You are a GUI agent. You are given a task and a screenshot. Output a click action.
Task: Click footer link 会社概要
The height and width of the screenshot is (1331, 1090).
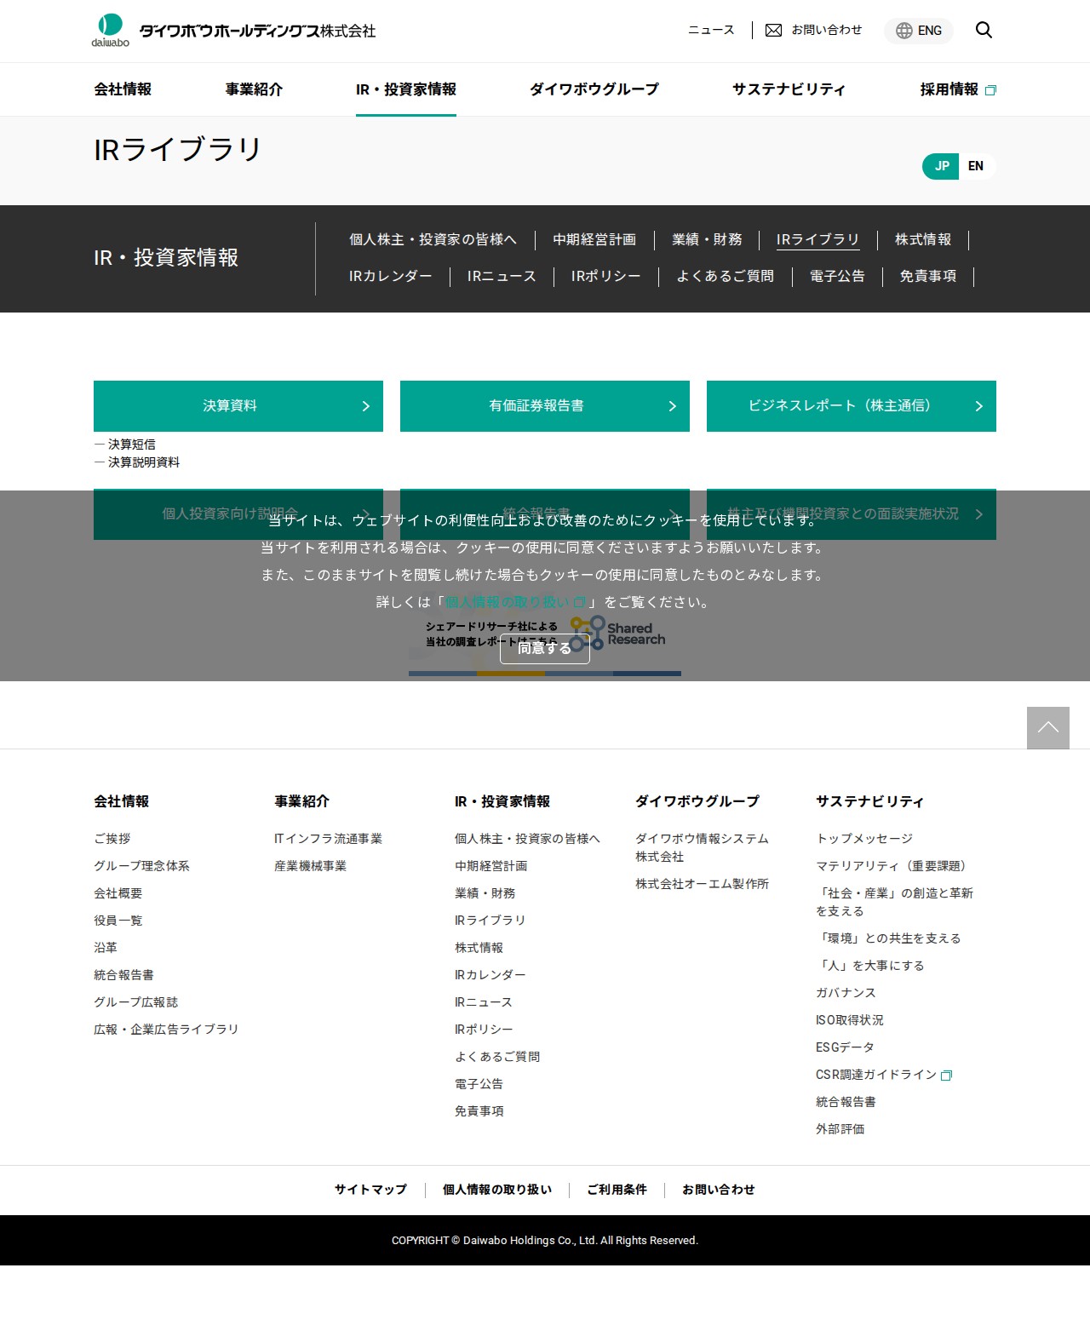click(x=118, y=893)
